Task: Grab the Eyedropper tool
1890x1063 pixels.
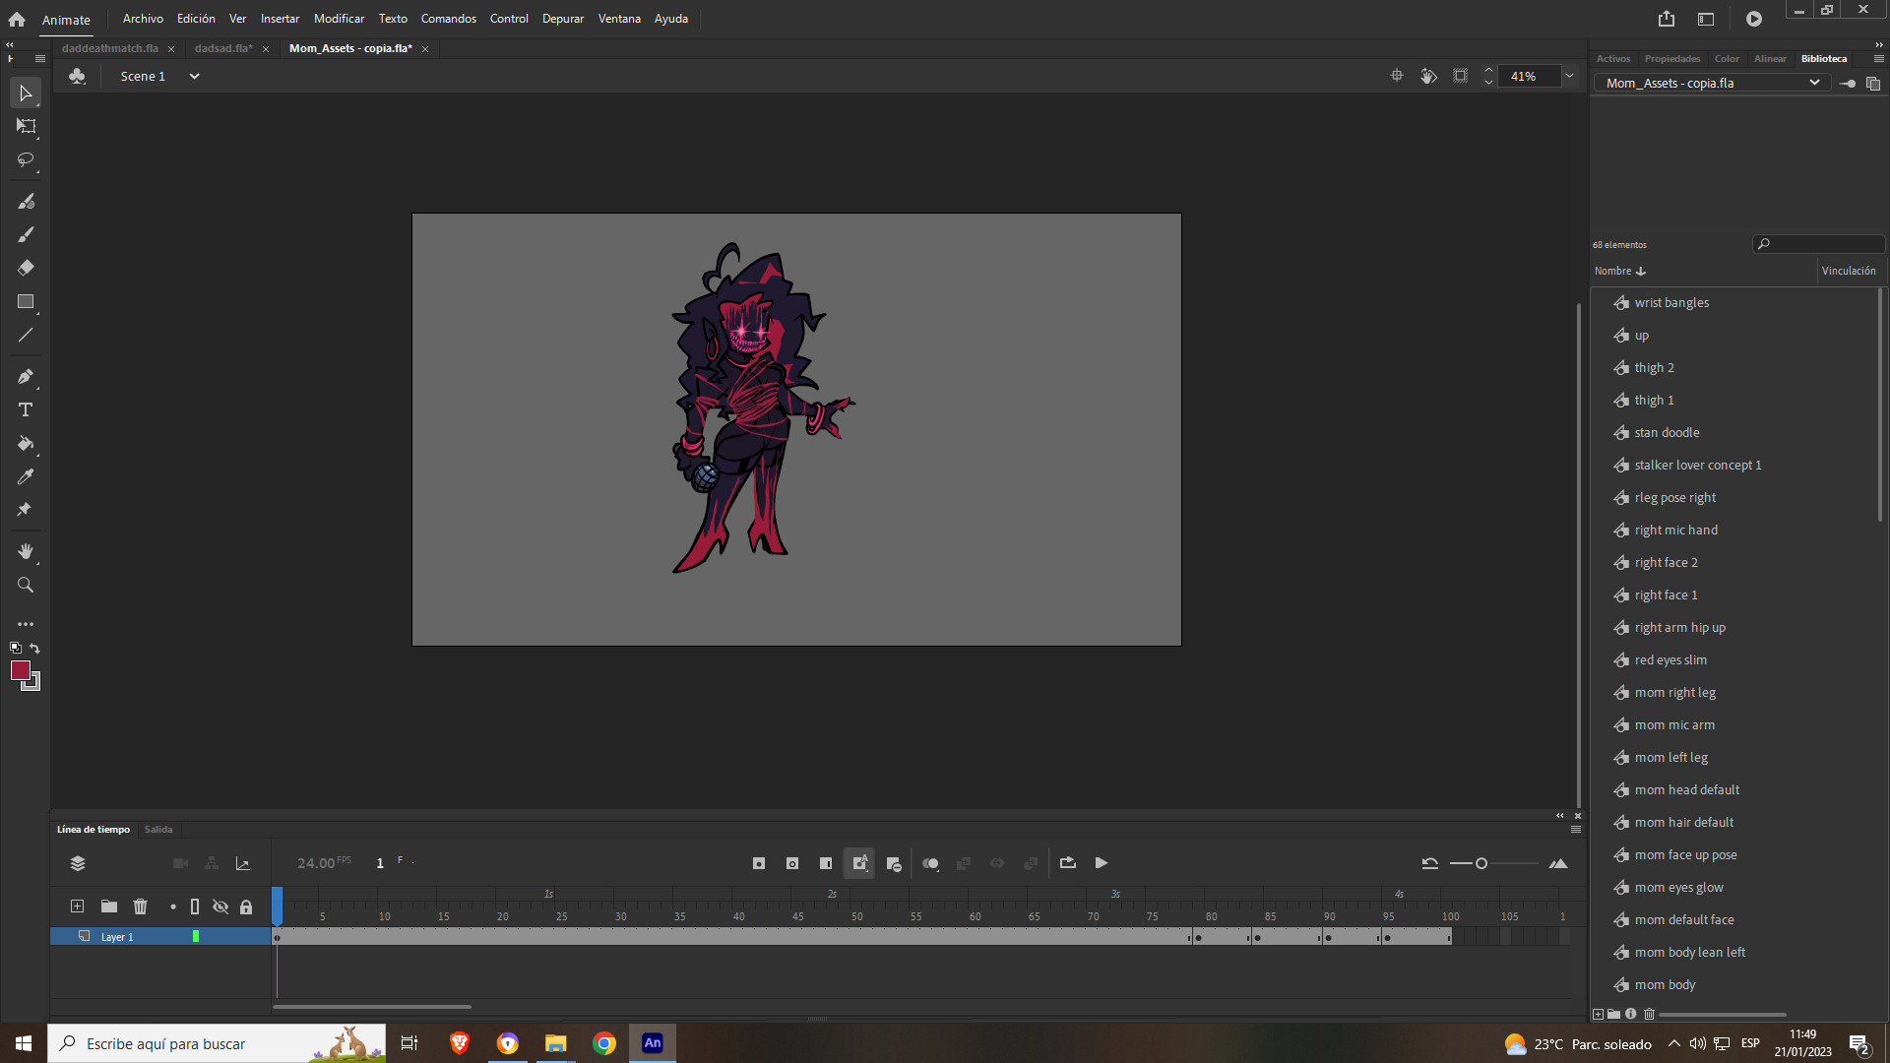Action: tap(26, 476)
